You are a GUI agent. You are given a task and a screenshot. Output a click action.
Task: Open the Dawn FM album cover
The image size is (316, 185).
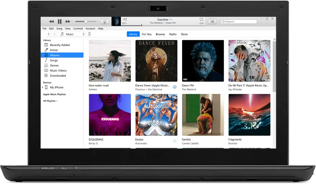pos(203,61)
